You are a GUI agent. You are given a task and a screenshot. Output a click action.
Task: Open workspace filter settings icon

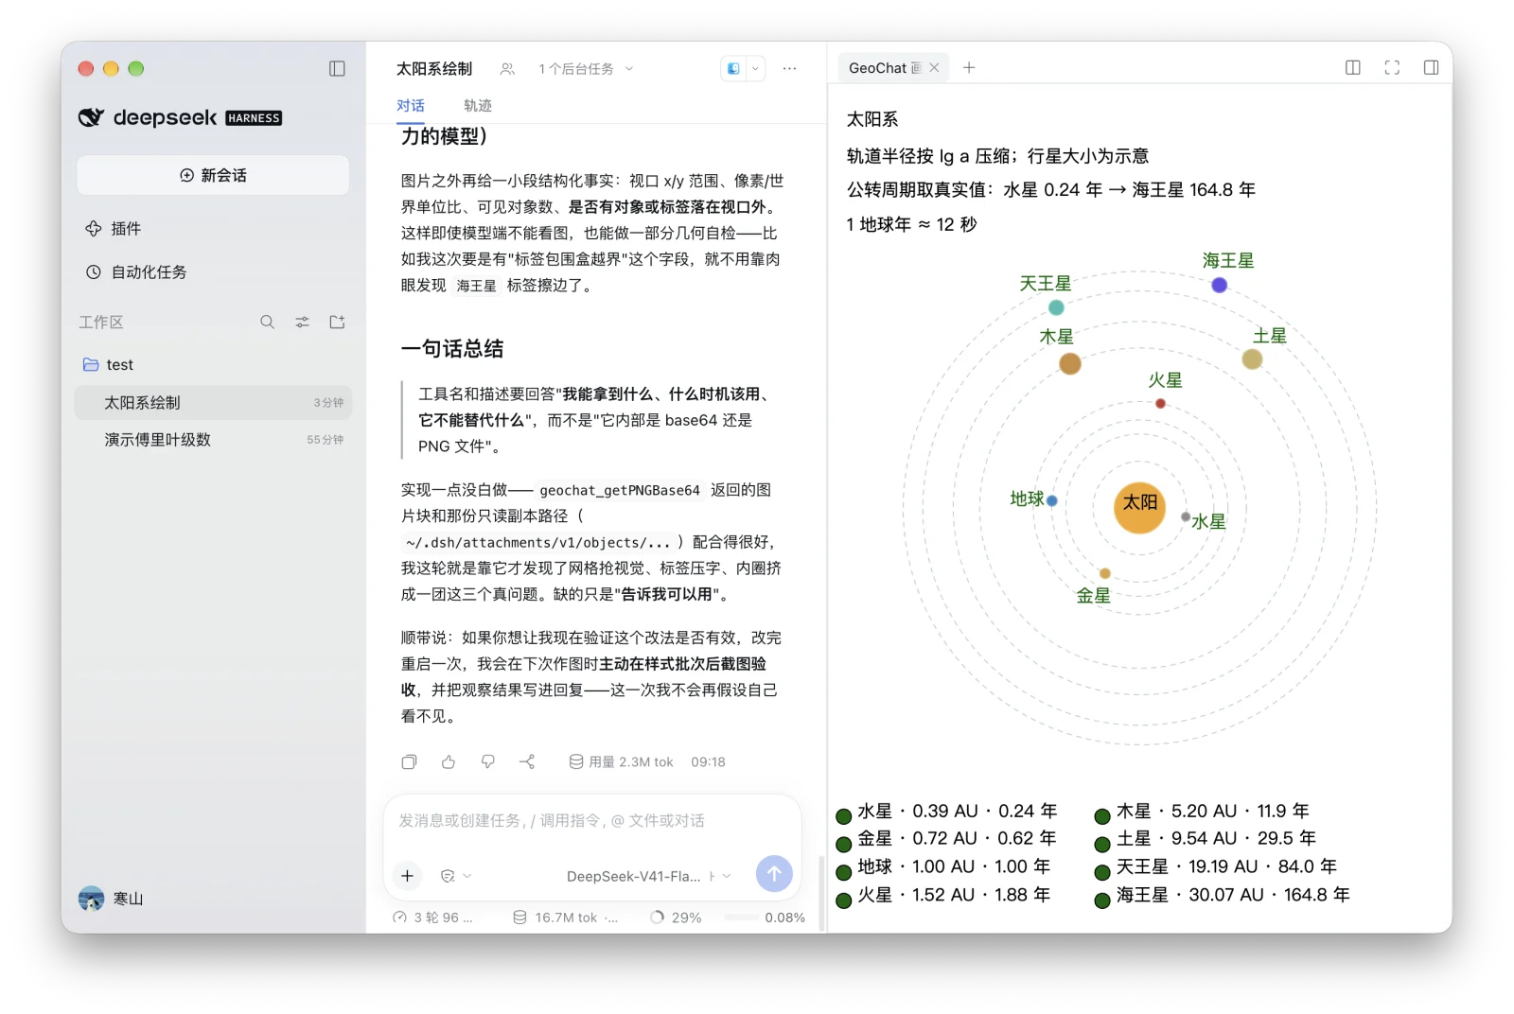coord(302,322)
